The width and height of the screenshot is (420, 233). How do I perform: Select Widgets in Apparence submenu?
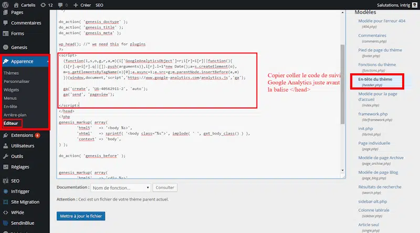tap(11, 90)
